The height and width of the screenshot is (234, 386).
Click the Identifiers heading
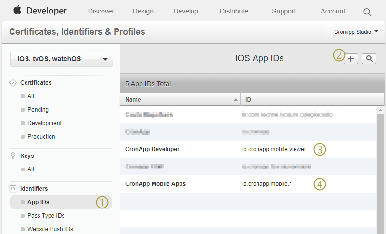pyautogui.click(x=34, y=189)
